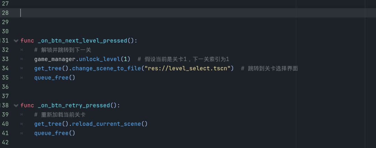This screenshot has width=376, height=148.
Task: Click the _on_btn_next_level_pressed function name
Action: 83,41
